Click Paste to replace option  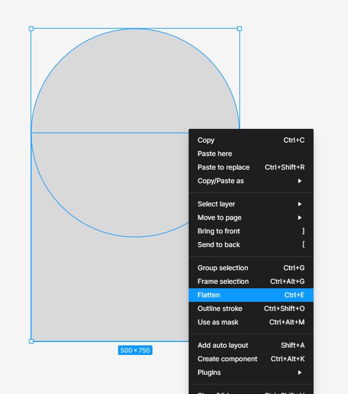[x=251, y=167]
